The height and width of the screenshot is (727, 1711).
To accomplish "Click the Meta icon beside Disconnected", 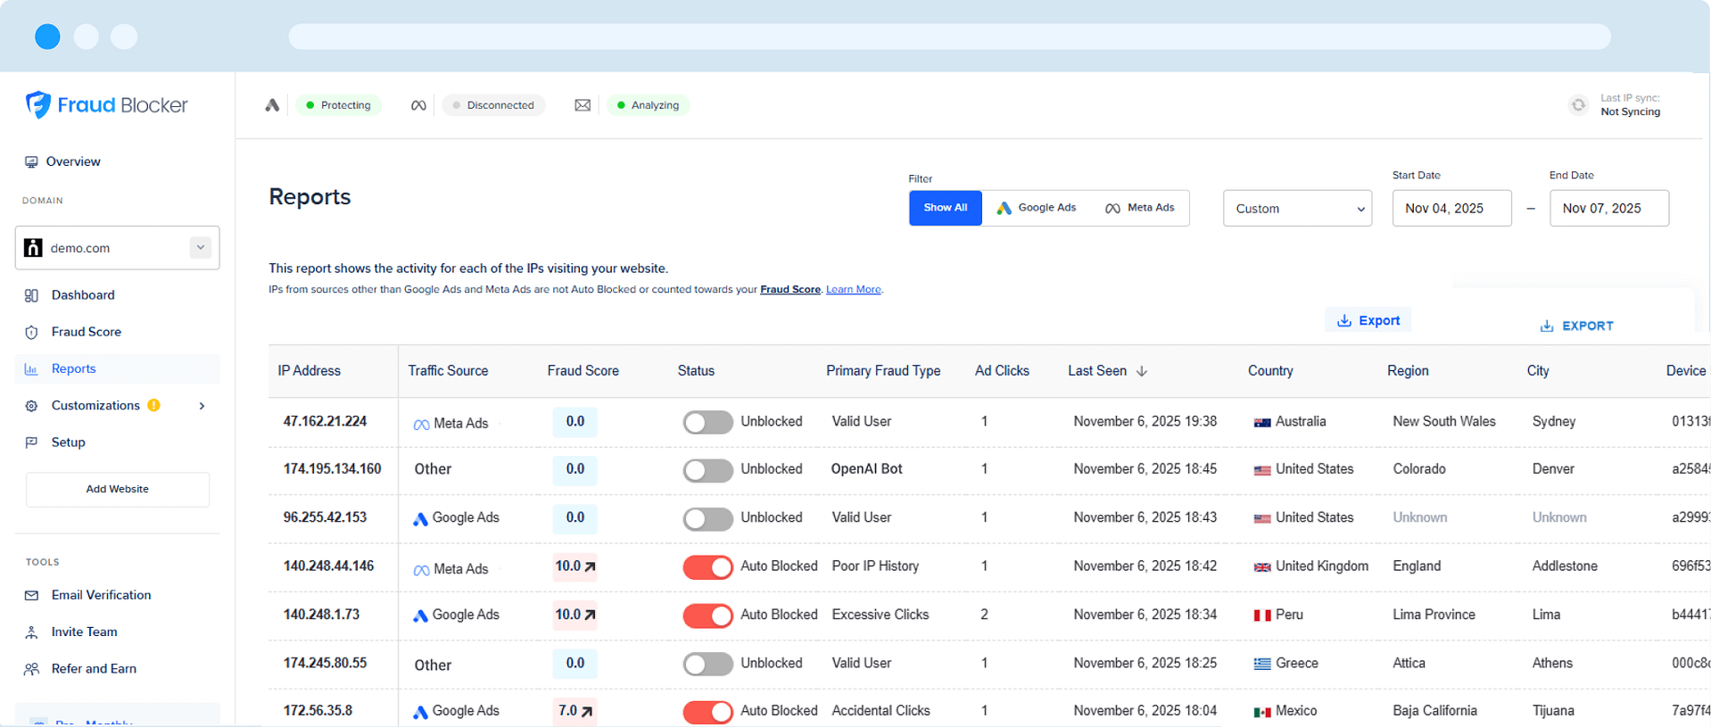I will (x=418, y=105).
